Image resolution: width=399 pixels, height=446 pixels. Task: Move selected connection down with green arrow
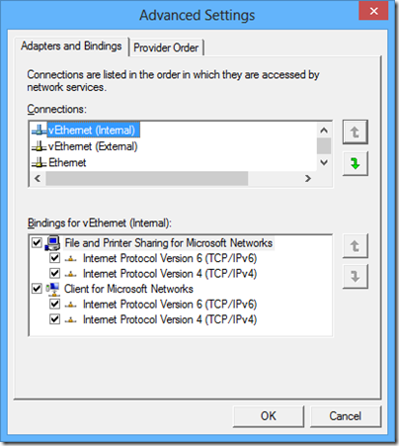[x=355, y=163]
